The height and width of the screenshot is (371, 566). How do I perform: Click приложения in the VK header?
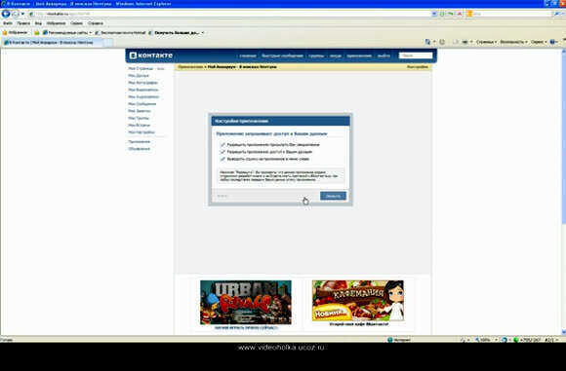(x=359, y=56)
